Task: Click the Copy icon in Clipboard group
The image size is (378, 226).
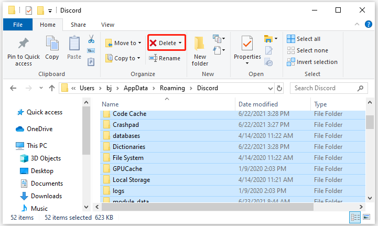Action: pos(52,43)
